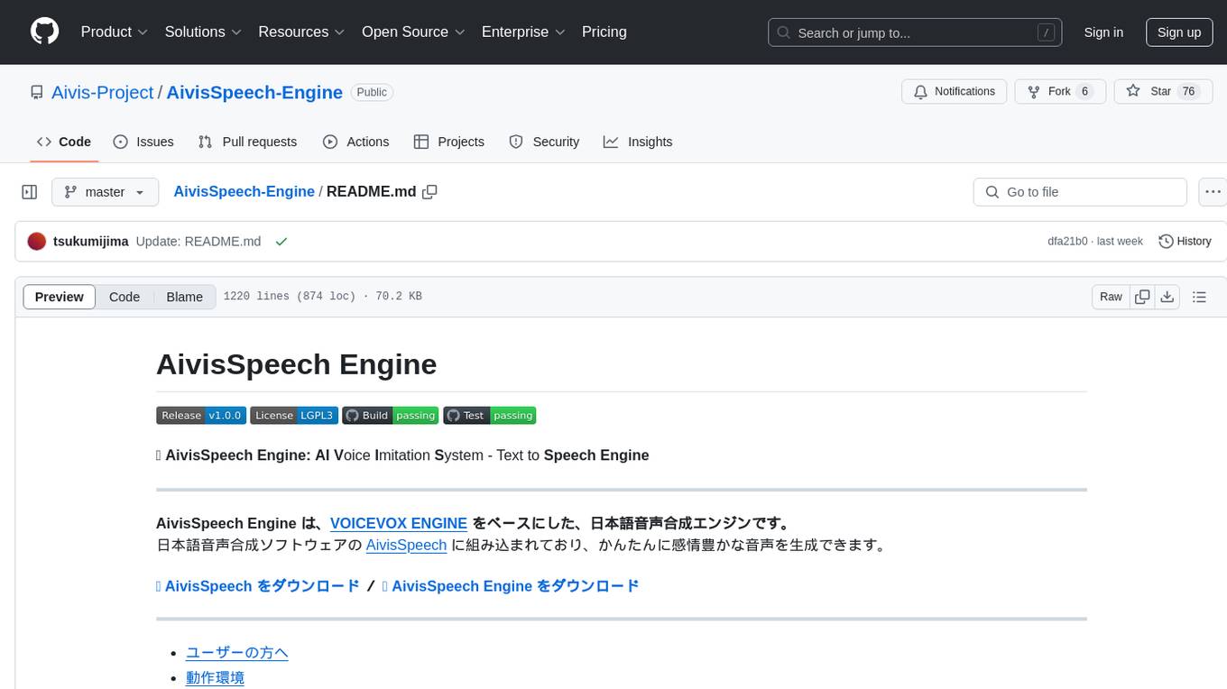Expand the Resources menu
Image resolution: width=1227 pixels, height=689 pixels.
click(x=301, y=32)
